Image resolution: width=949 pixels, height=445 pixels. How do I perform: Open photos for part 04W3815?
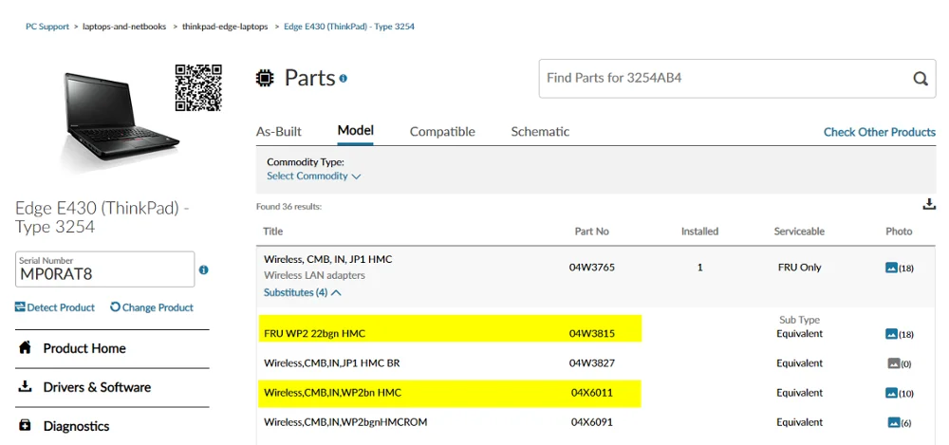(899, 334)
